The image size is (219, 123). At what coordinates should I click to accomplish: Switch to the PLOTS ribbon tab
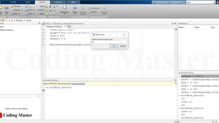coord(13,2)
